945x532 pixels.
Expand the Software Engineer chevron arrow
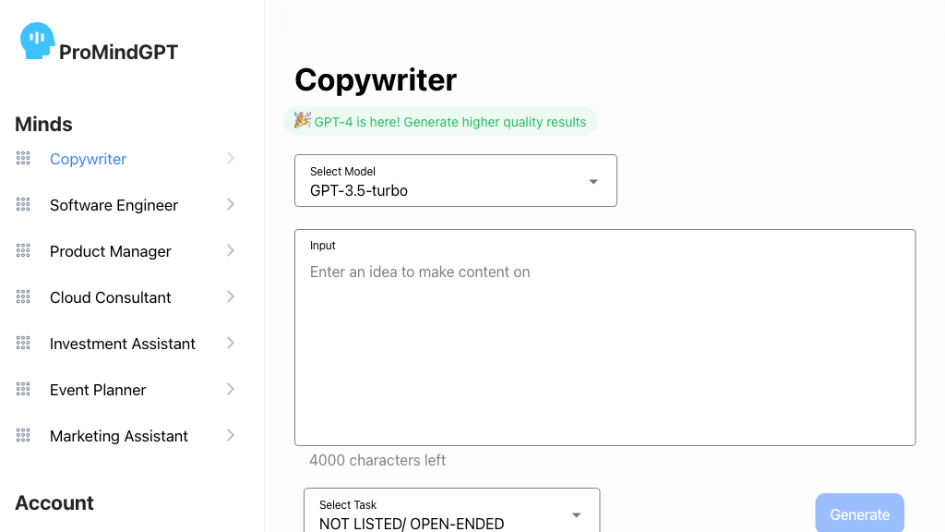231,205
